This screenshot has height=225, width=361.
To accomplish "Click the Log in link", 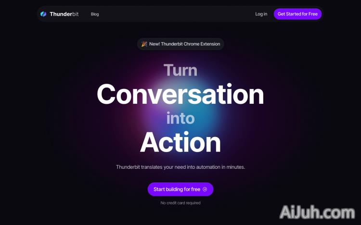I will coord(261,14).
